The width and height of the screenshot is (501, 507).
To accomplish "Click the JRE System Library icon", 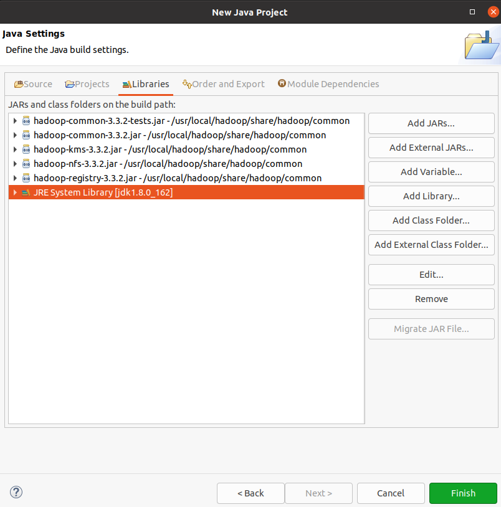I will (26, 192).
